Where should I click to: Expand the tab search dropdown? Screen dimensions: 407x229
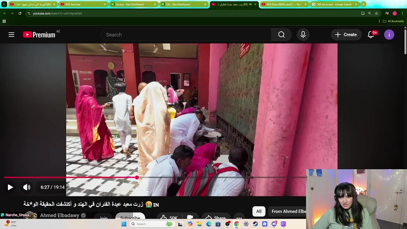pos(4,4)
